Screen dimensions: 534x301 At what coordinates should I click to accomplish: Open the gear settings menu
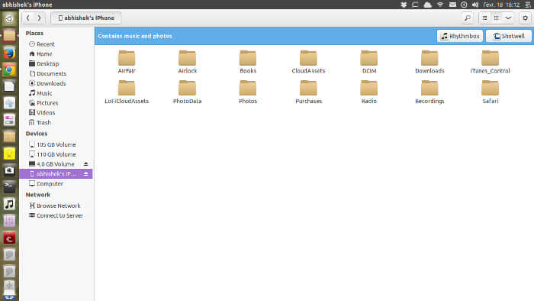525,18
